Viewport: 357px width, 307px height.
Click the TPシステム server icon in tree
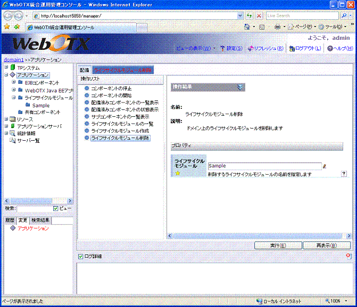(13, 68)
